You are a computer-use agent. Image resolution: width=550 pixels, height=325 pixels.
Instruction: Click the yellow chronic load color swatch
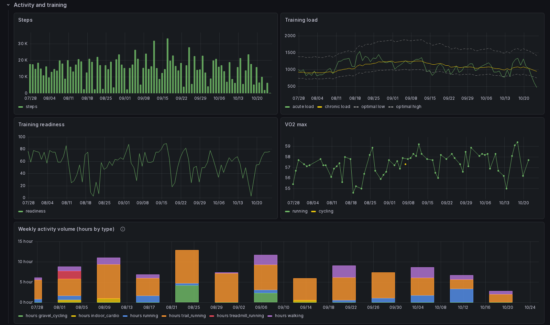pos(320,107)
